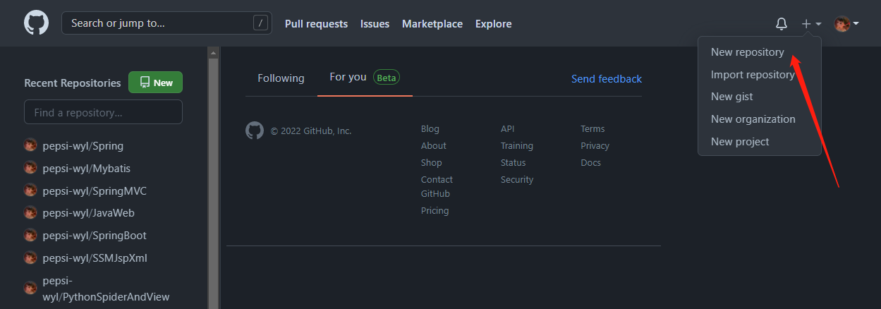This screenshot has height=309, width=881.
Task: Open the pepsi-wyl/SpringMVC repository
Action: click(95, 191)
